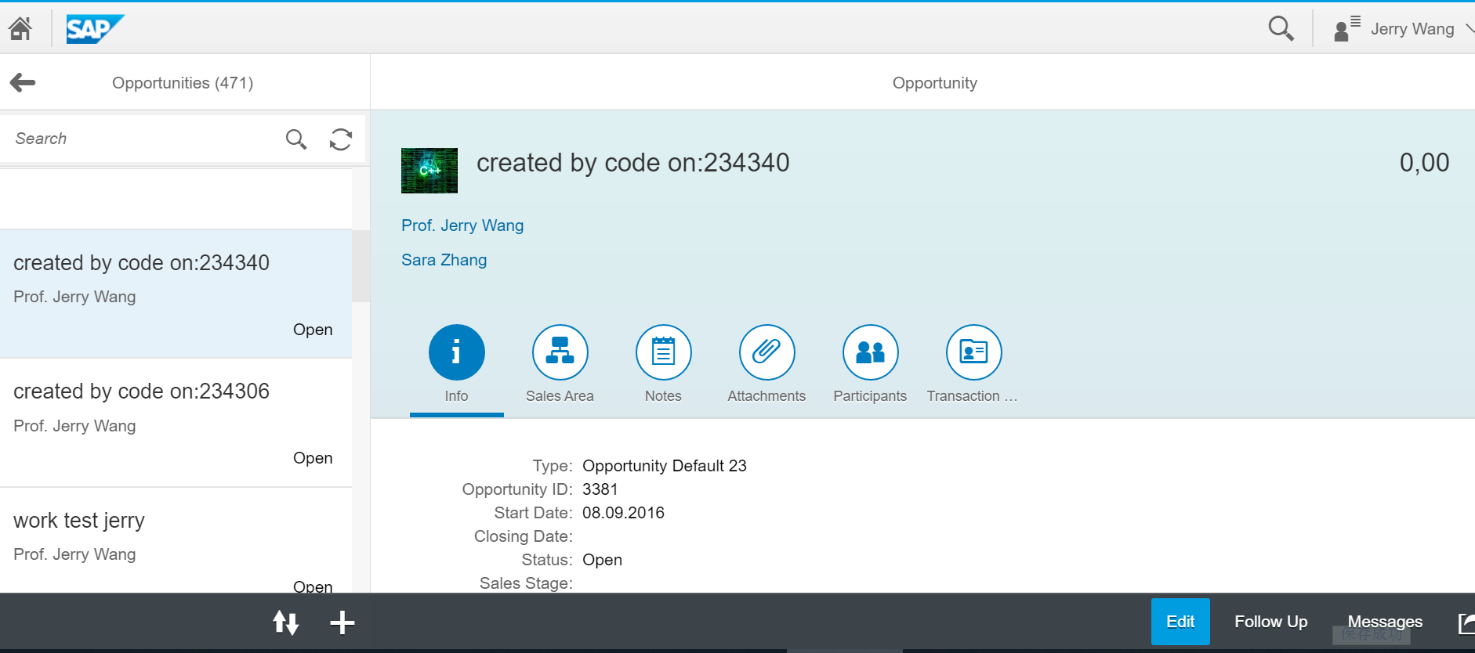Click the Opportunity ID value 3381
This screenshot has width=1475, height=653.
point(600,489)
